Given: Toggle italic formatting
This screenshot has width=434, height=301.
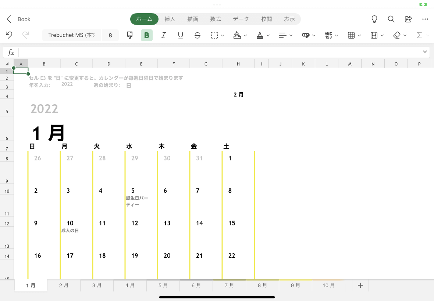Looking at the screenshot, I should click(x=163, y=35).
